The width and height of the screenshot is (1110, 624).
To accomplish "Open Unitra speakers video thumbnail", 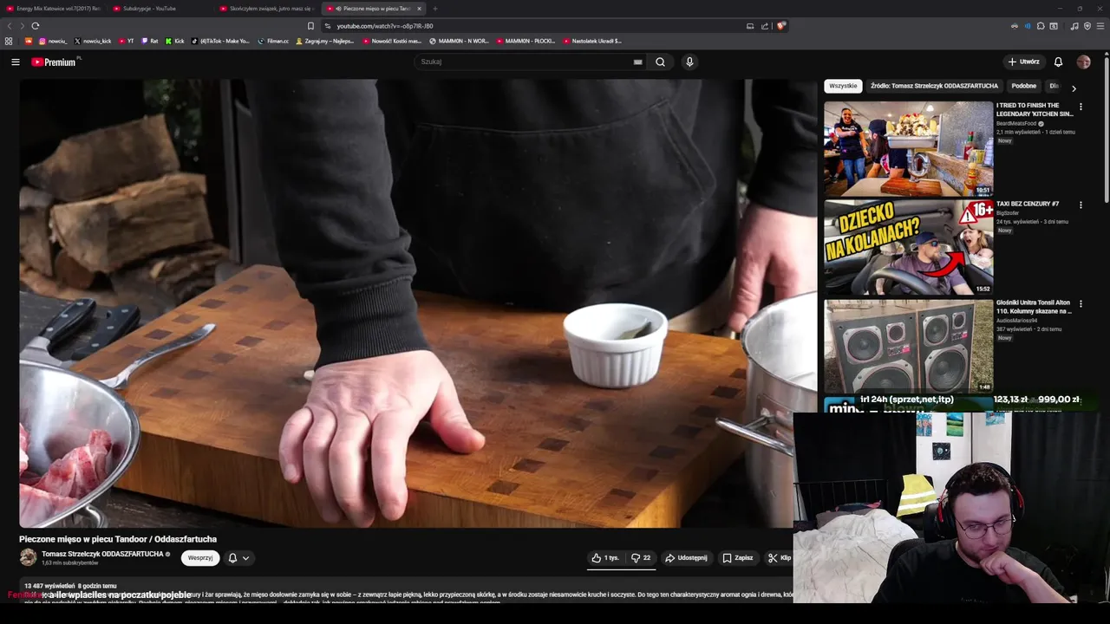I will (x=908, y=346).
